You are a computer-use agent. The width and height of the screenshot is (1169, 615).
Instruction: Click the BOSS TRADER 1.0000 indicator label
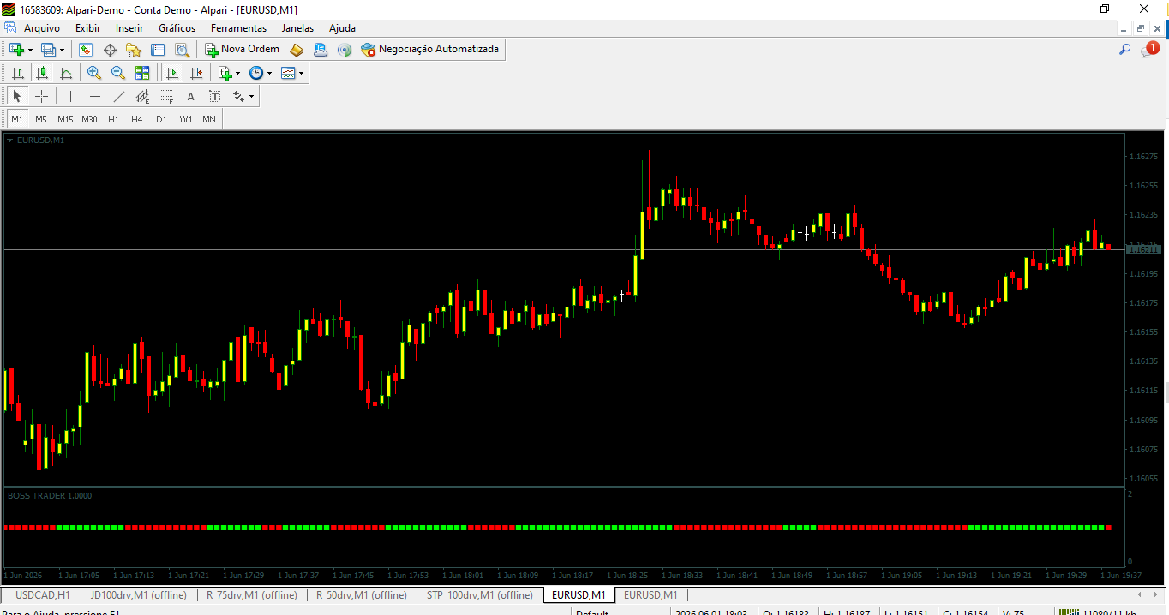click(50, 495)
